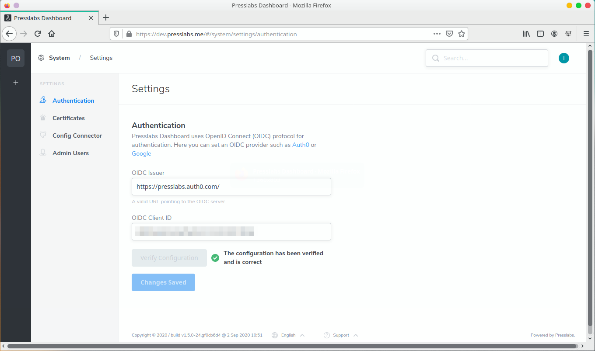
Task: Open Config Connector settings section
Action: [77, 136]
